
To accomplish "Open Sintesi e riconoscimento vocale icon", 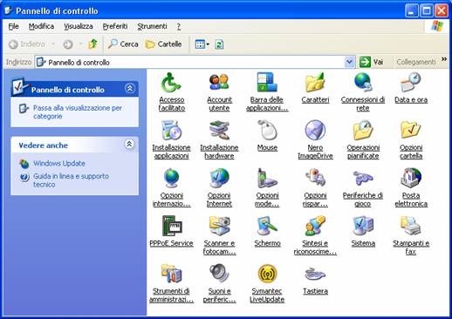I will pos(315,226).
